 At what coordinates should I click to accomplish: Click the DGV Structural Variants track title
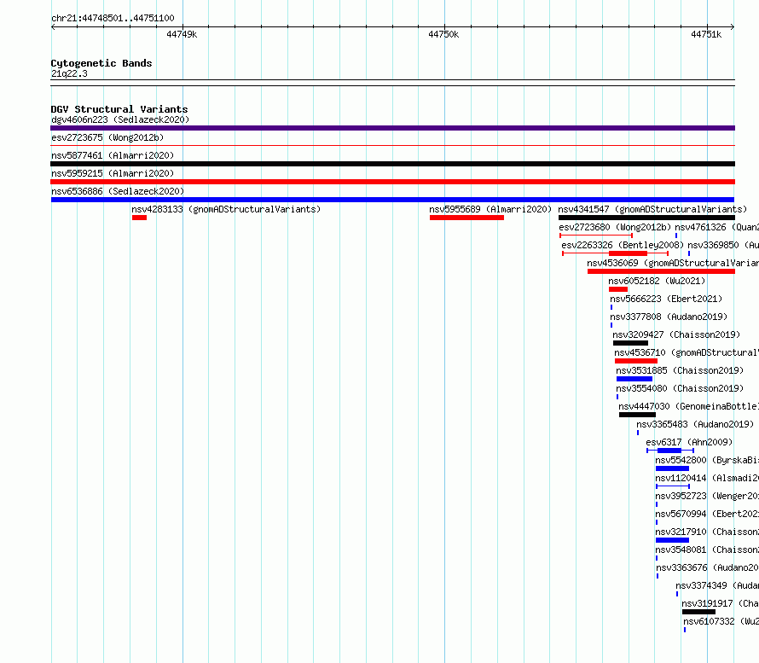point(119,109)
